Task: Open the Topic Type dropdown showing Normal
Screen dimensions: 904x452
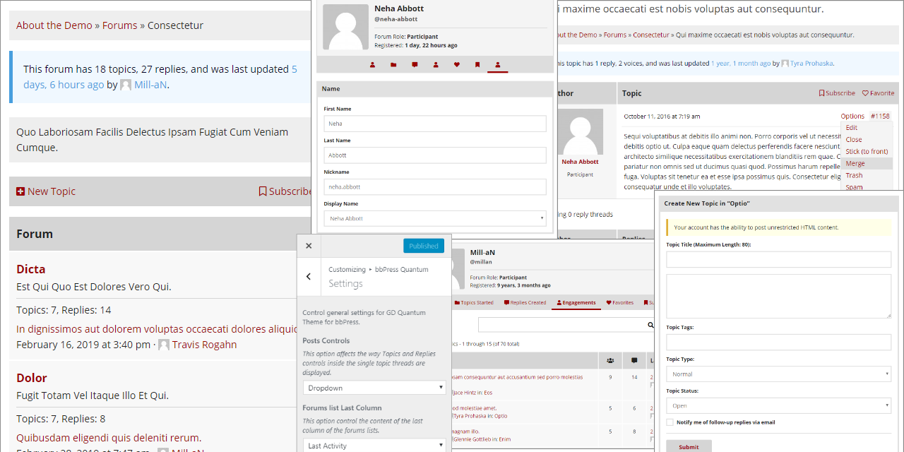Action: [778, 374]
